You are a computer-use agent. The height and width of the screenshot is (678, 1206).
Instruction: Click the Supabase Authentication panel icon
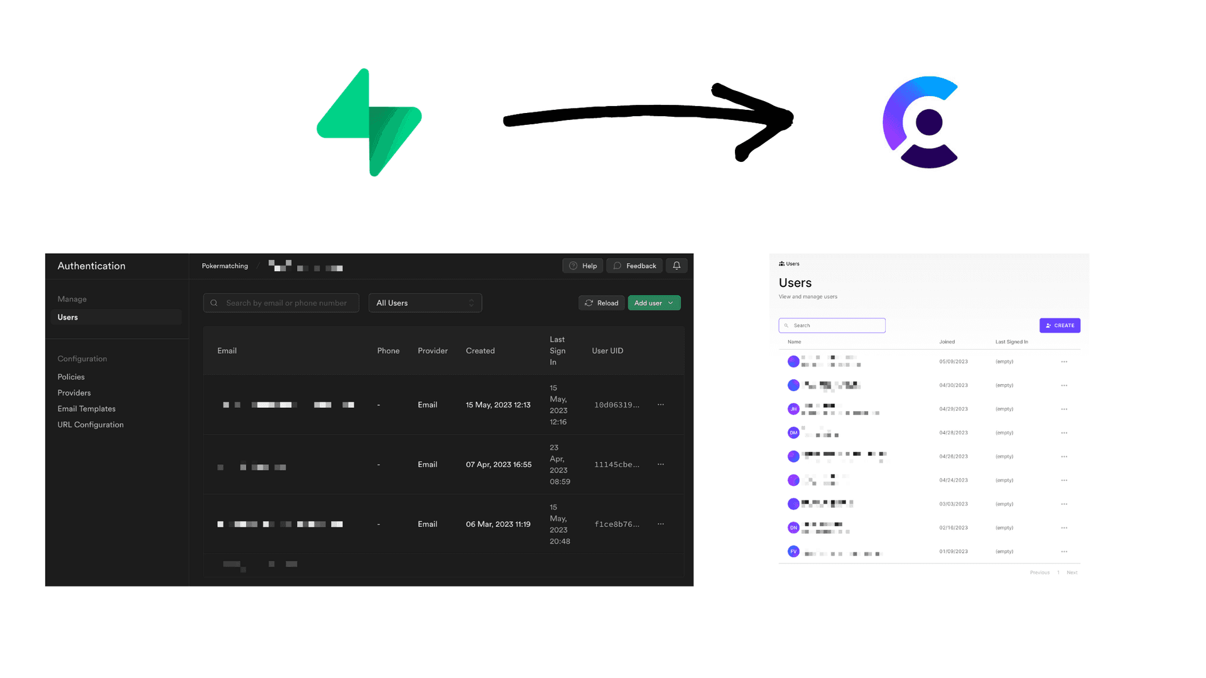tap(91, 265)
